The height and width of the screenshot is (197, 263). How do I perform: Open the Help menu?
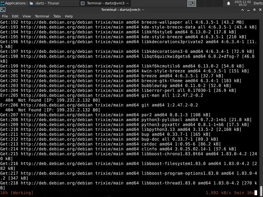tap(69, 16)
